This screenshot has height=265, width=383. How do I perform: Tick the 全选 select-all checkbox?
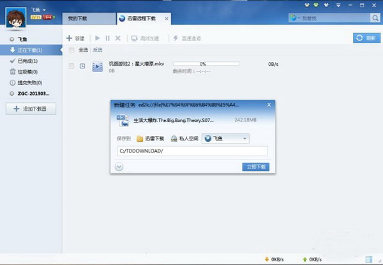[71, 49]
